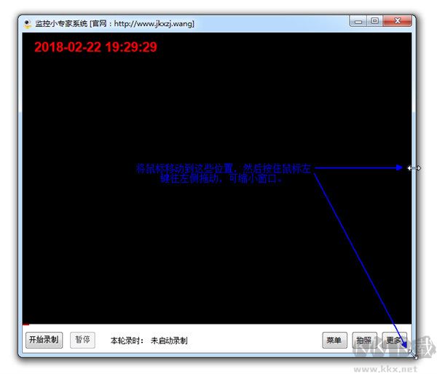Close the 监控小专家系统 window

(398, 21)
